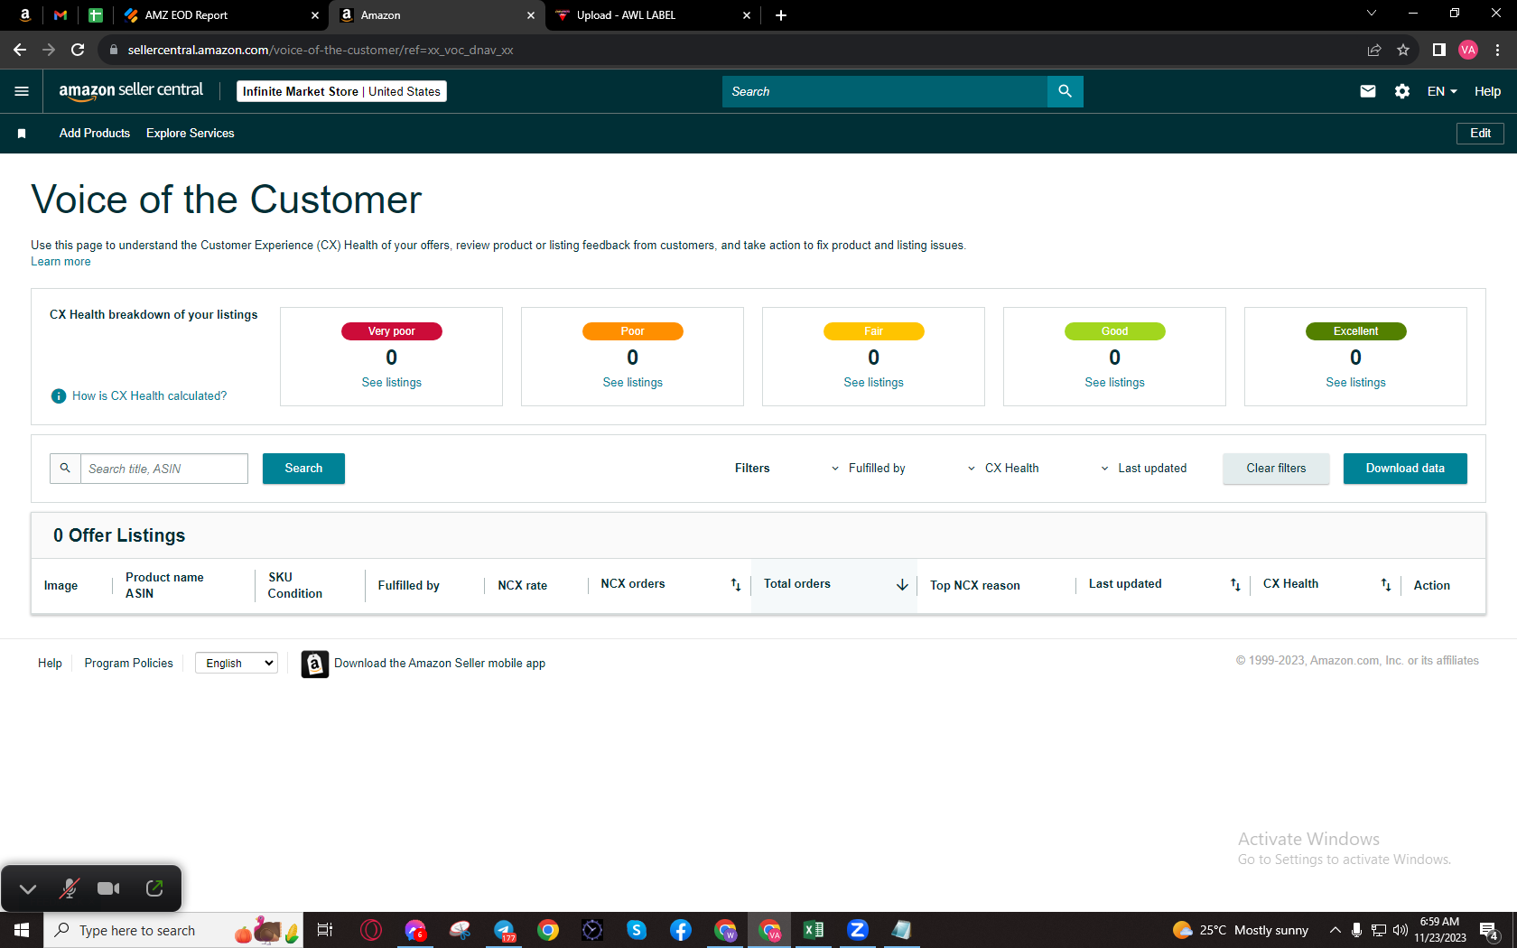The image size is (1517, 948).
Task: Open the Telegram taskbar icon
Action: (504, 930)
